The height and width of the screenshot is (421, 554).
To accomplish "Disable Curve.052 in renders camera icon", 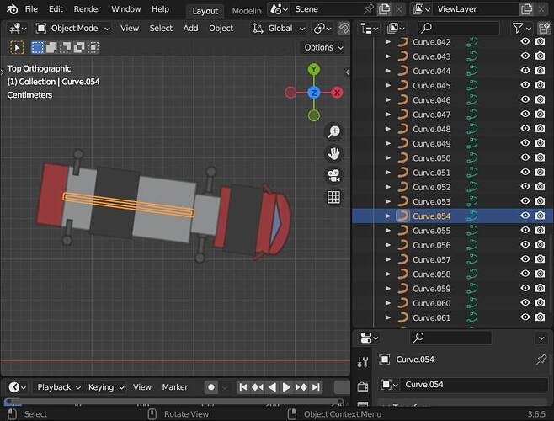I will click(x=540, y=186).
